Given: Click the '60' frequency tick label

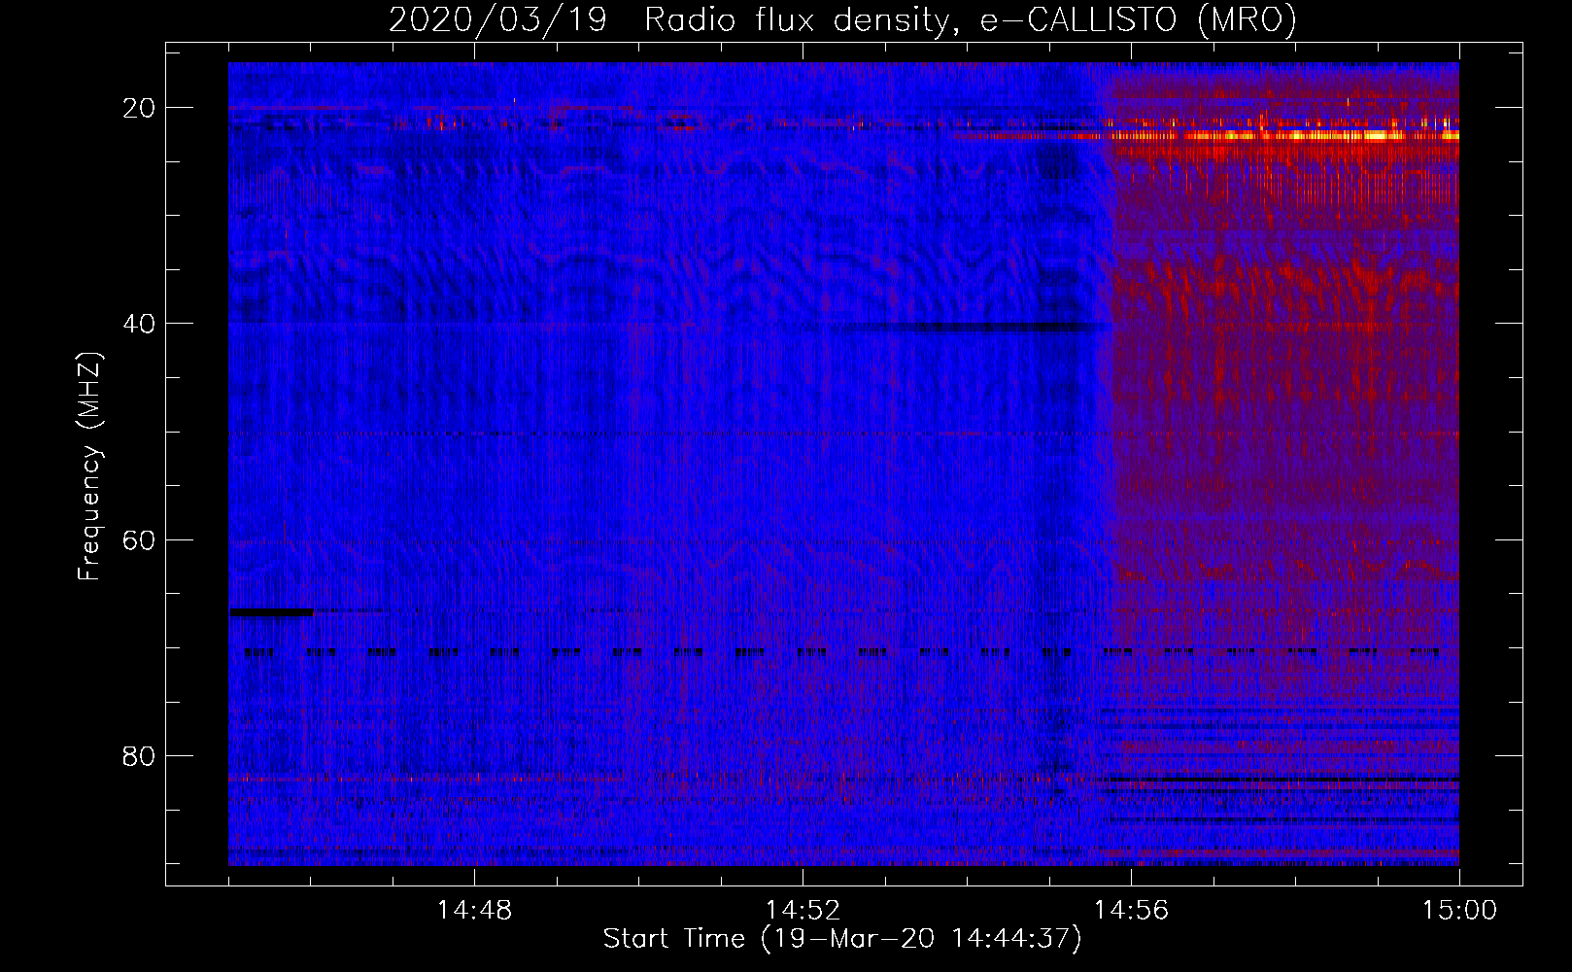Looking at the screenshot, I should coord(139,539).
